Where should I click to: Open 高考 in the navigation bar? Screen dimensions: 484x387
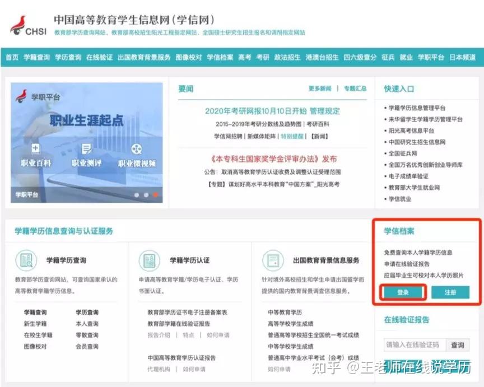[244, 57]
